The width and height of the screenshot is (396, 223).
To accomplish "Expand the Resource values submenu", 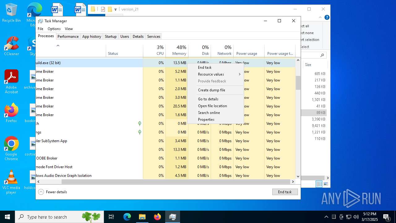I will coord(216,74).
